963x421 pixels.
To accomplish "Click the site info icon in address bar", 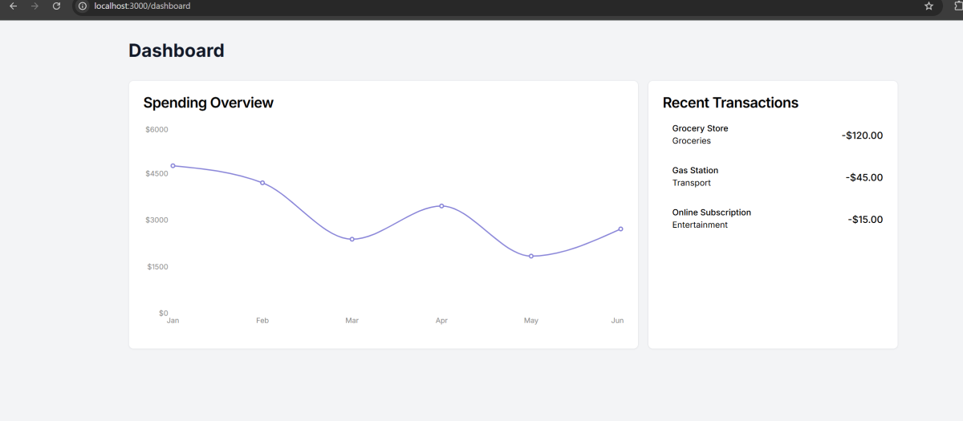I will (82, 6).
